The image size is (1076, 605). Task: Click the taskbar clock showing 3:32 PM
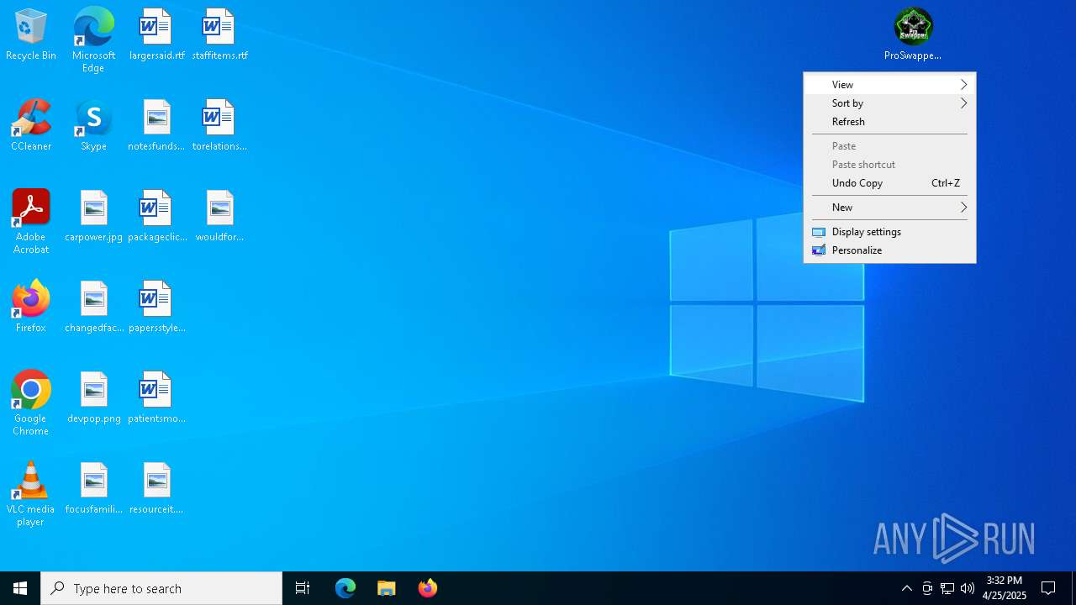click(x=1005, y=588)
